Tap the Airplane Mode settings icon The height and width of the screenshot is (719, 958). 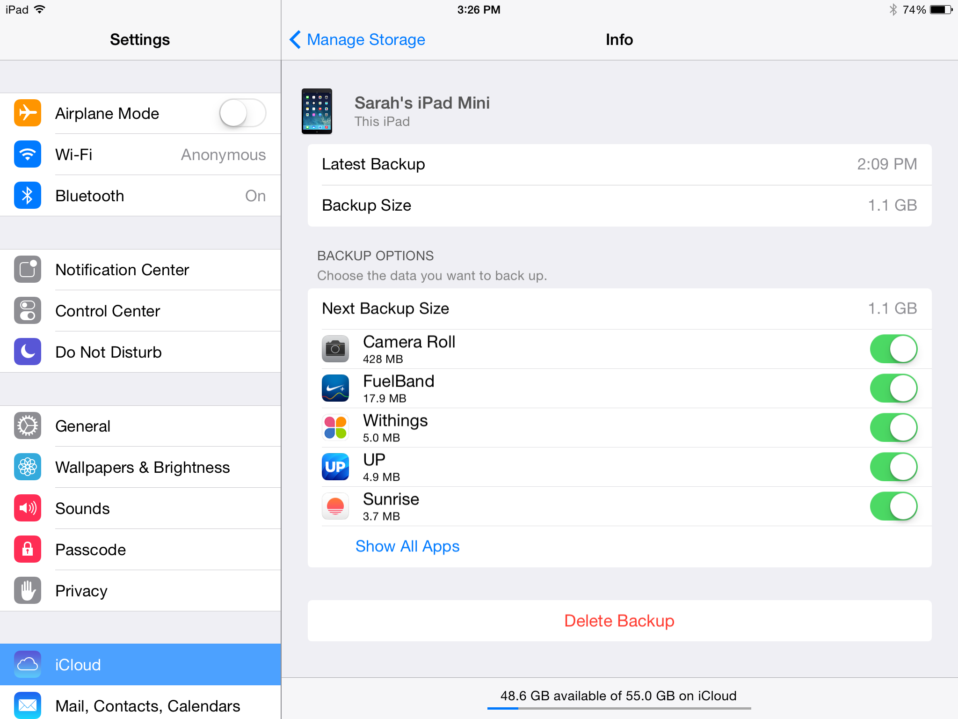(x=26, y=113)
